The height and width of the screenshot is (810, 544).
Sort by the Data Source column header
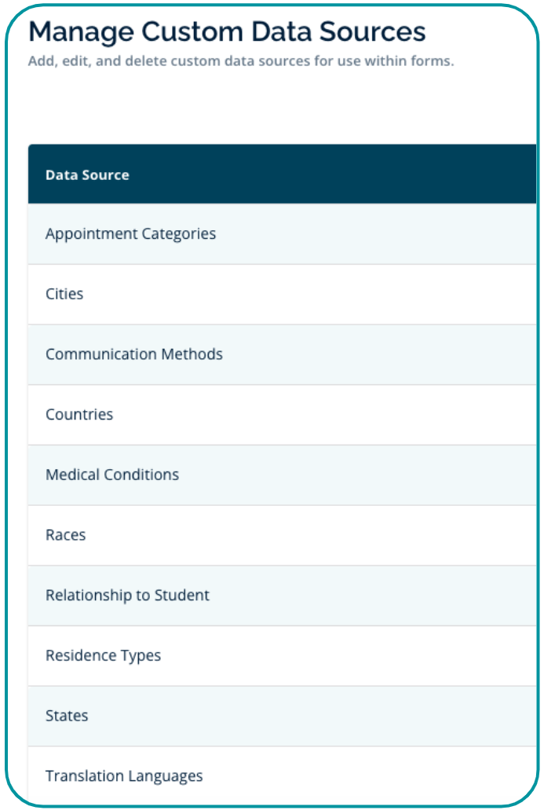(x=87, y=175)
